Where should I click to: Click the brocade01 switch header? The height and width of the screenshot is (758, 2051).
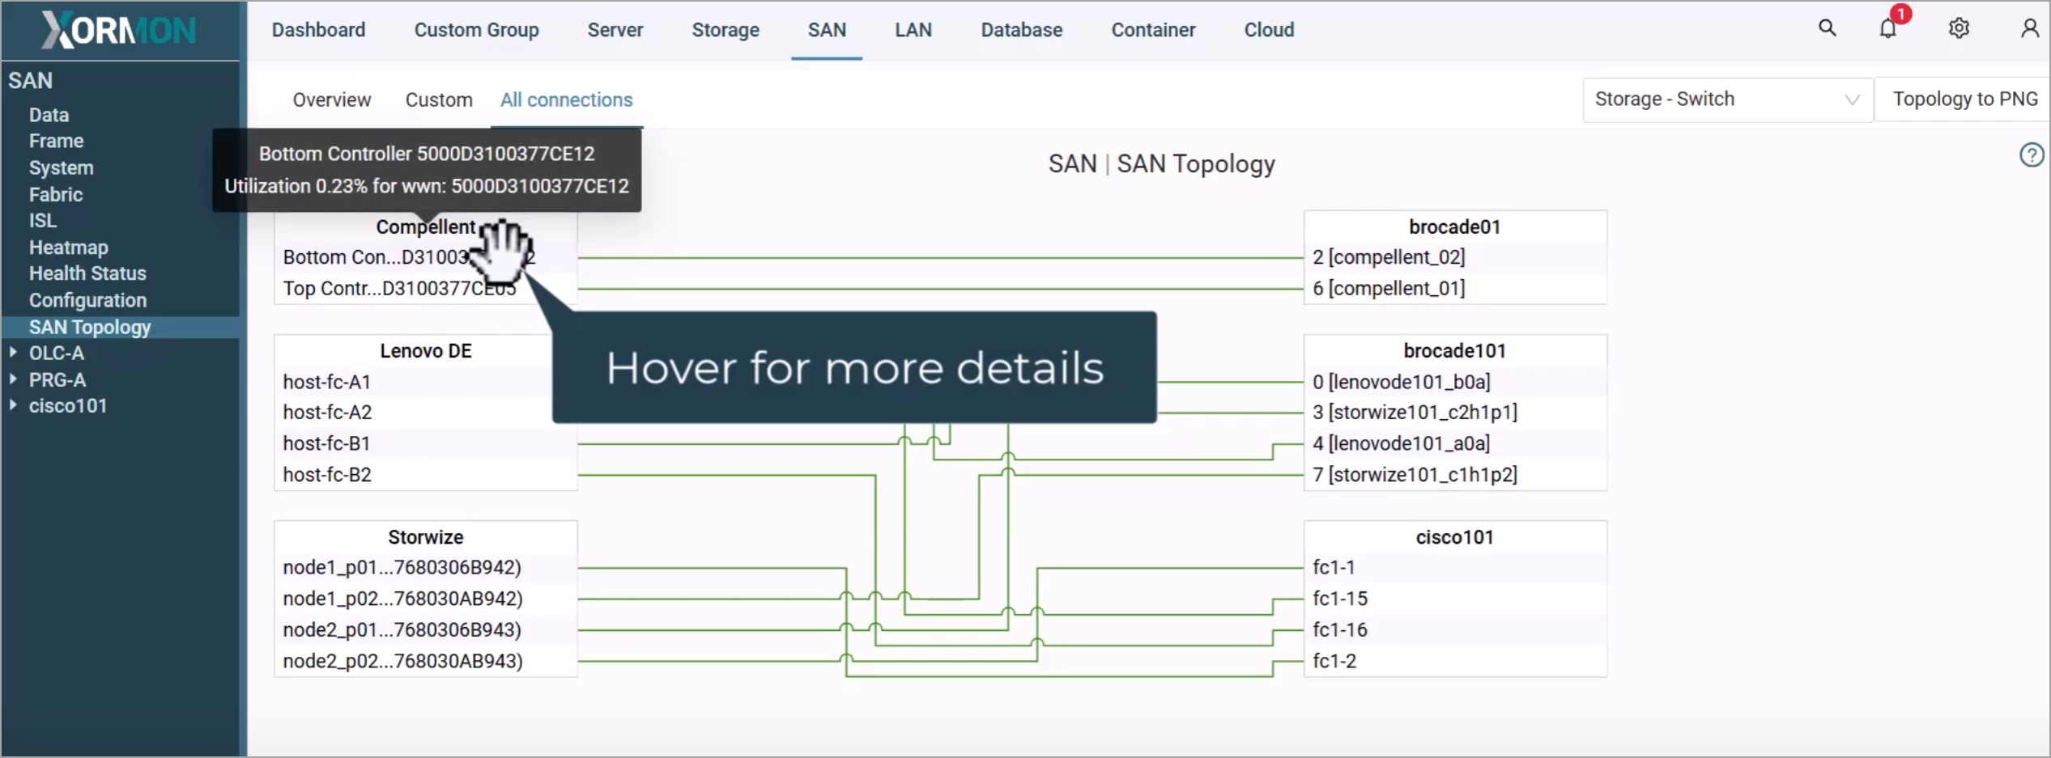pos(1454,227)
